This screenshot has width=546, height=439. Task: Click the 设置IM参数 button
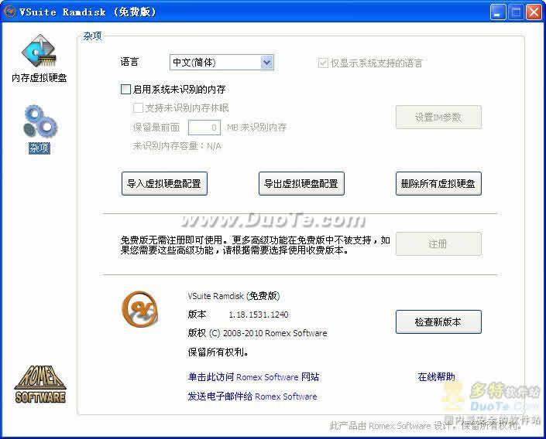coord(438,117)
